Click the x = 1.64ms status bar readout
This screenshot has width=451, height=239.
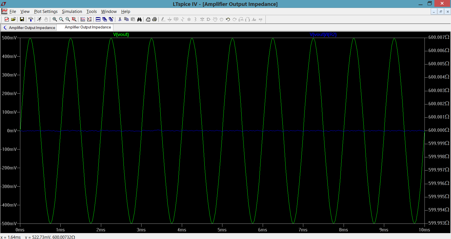11,237
